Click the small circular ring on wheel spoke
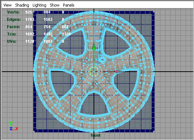194x140 pixels. point(102,60)
